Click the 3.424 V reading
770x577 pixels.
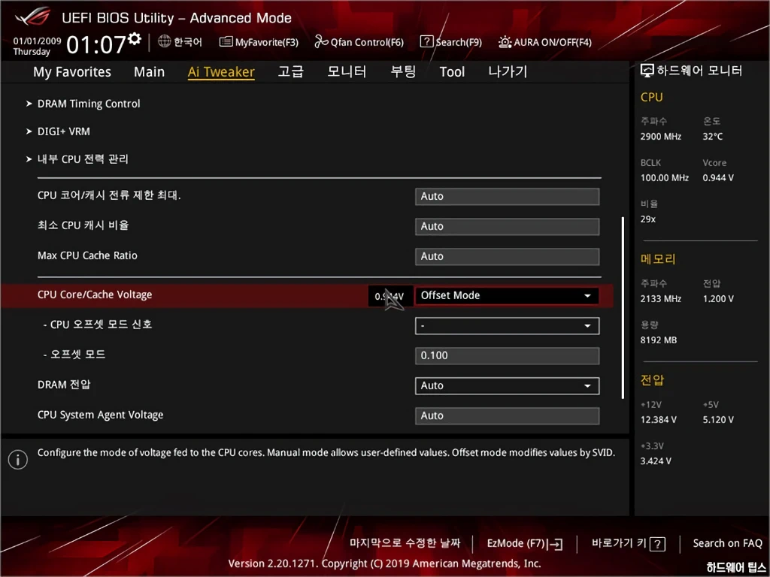[656, 461]
